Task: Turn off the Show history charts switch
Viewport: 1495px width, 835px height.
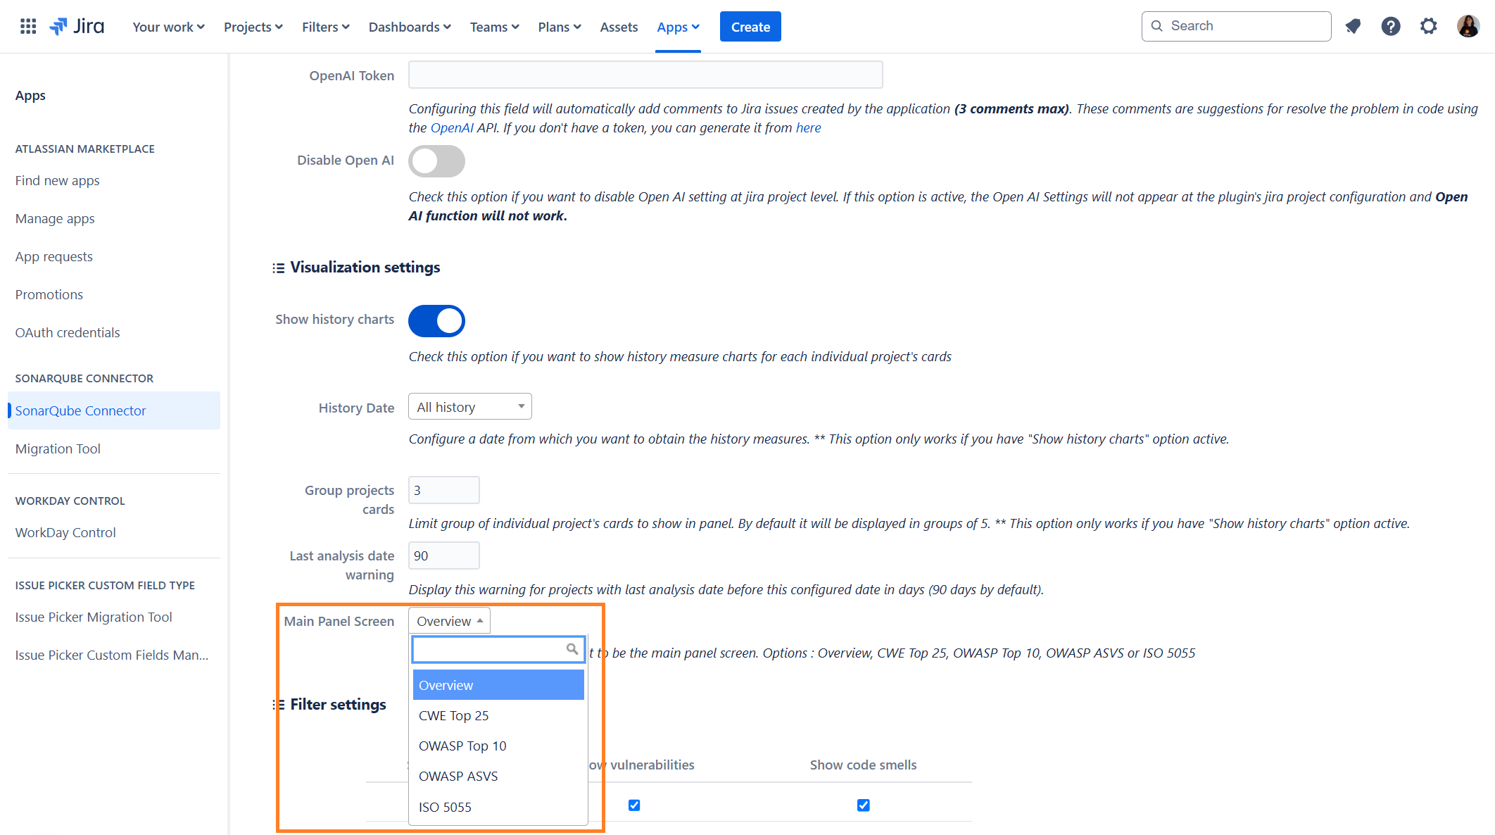Action: 436,321
